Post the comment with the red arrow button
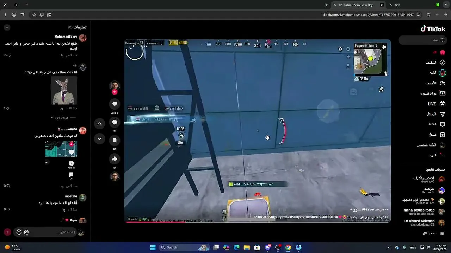The width and height of the screenshot is (451, 253). 7,232
